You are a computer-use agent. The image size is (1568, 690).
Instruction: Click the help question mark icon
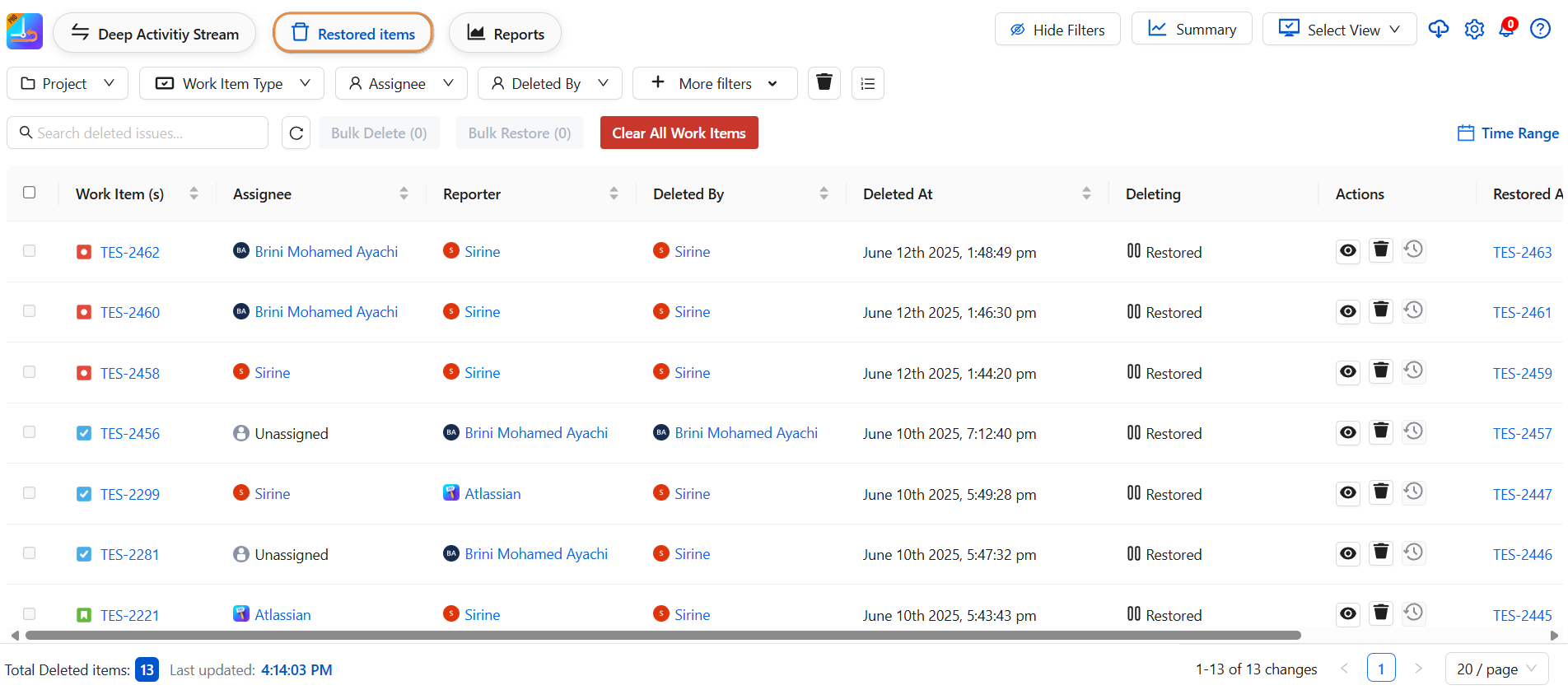pyautogui.click(x=1540, y=30)
